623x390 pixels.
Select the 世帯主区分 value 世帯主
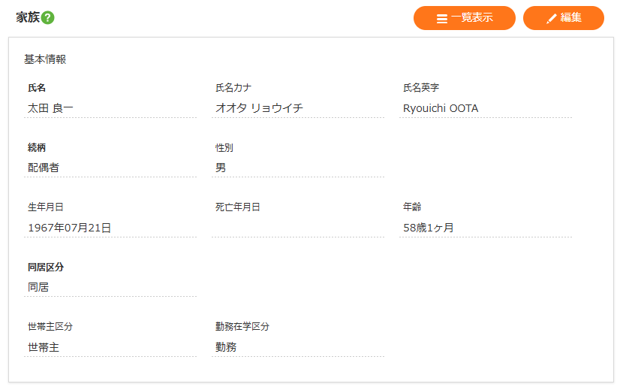[x=44, y=347]
